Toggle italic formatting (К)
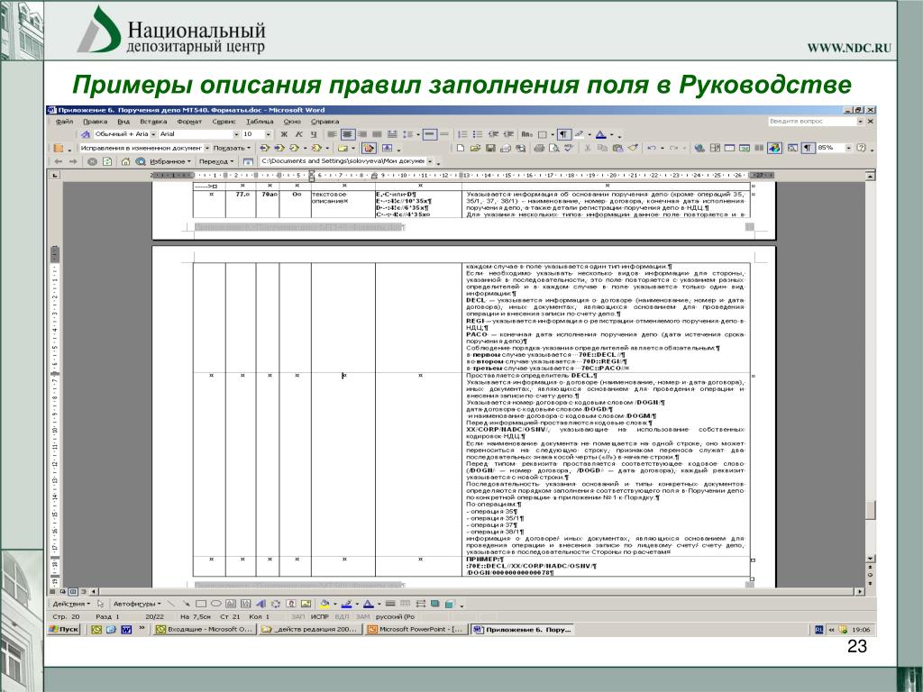This screenshot has height=692, width=923. tap(299, 134)
